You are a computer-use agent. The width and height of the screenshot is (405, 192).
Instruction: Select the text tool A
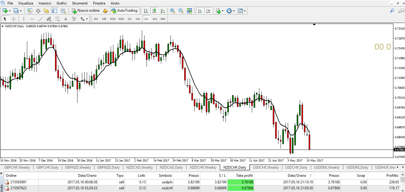coord(66,19)
